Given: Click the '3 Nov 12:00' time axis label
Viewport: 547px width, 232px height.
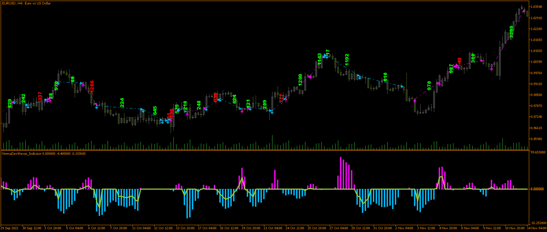Looking at the screenshot, I should [426, 228].
